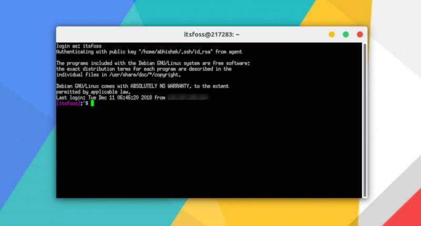Viewport: 421px width, 226px height.
Task: Click the 'individual files in /usr/share/doc' line
Action: [x=119, y=75]
